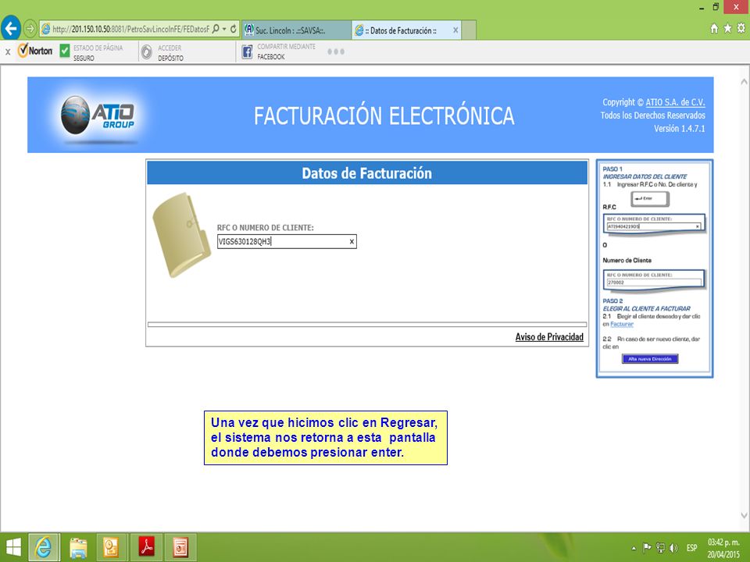Open the address bar autocomplete dropdown arrow
The height and width of the screenshot is (562, 750).
pyautogui.click(x=224, y=29)
